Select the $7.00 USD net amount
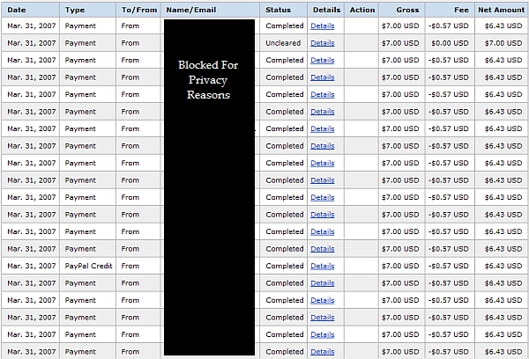Image resolution: width=529 pixels, height=359 pixels. 504,43
